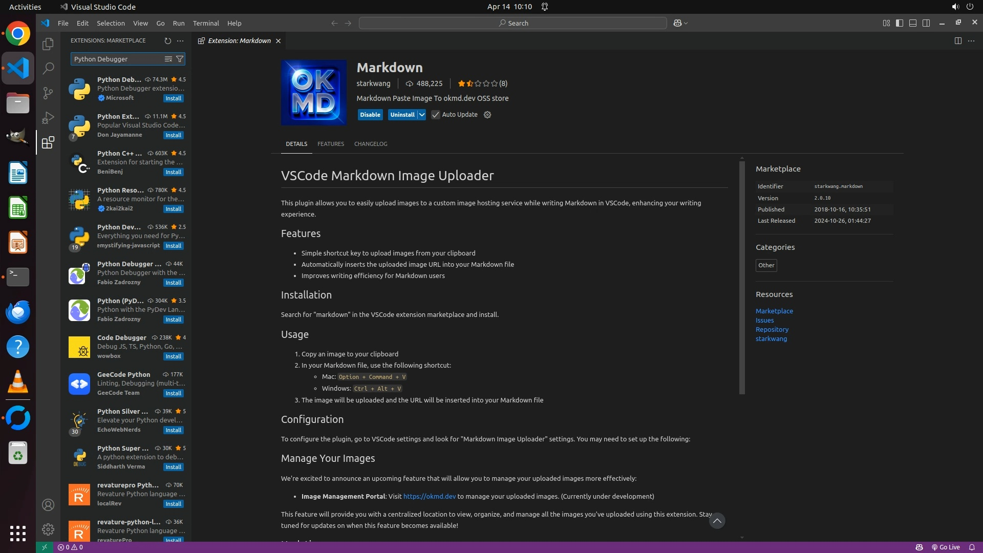Toggle the Auto Update checkbox
Viewport: 983px width, 553px height.
pos(436,115)
